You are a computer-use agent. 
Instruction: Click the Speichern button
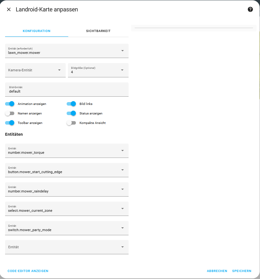tap(242, 271)
